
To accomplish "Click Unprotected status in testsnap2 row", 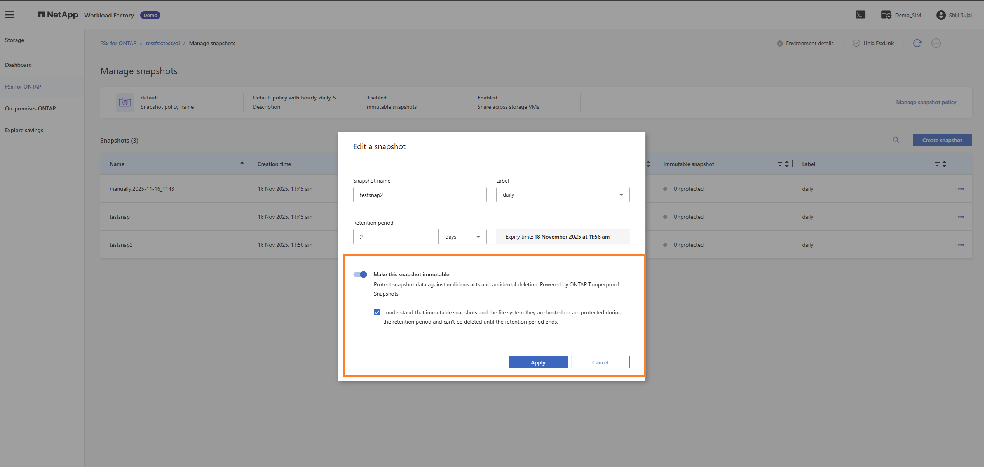I will click(688, 245).
